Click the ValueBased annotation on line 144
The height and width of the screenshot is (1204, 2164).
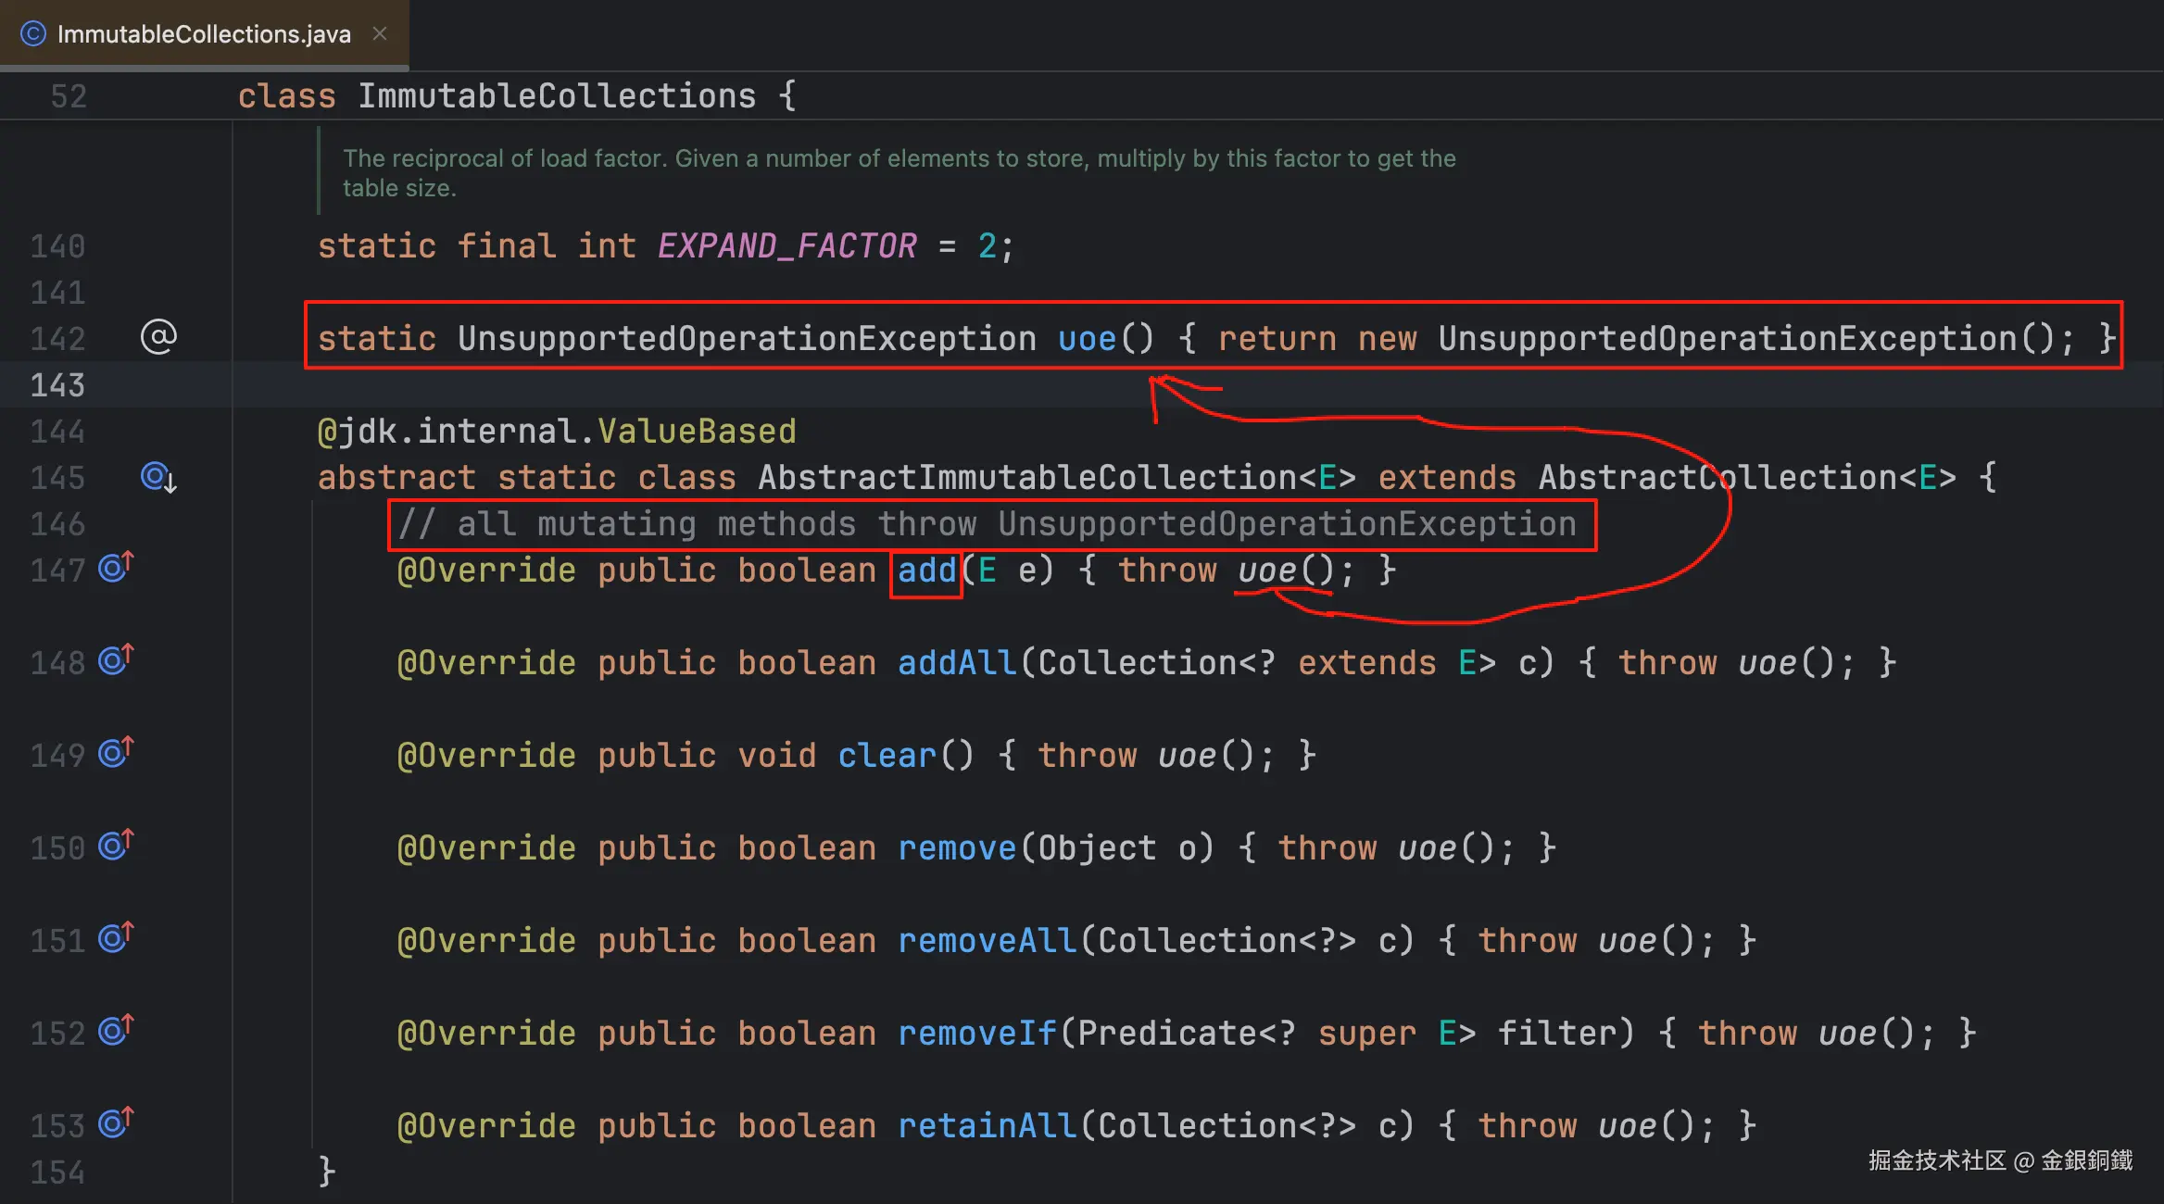pos(697,432)
